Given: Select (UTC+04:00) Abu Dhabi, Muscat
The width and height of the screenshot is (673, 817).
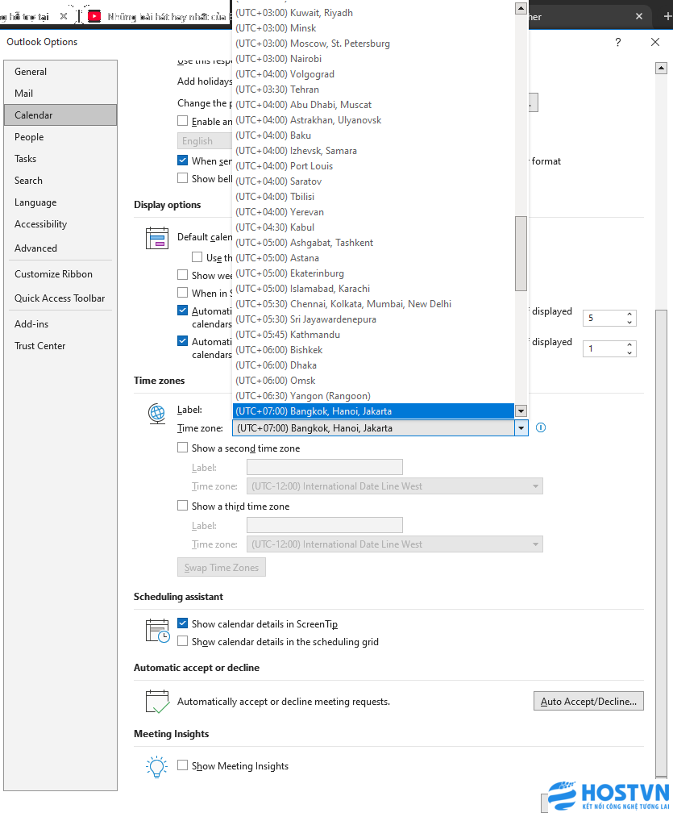Looking at the screenshot, I should coord(373,105).
